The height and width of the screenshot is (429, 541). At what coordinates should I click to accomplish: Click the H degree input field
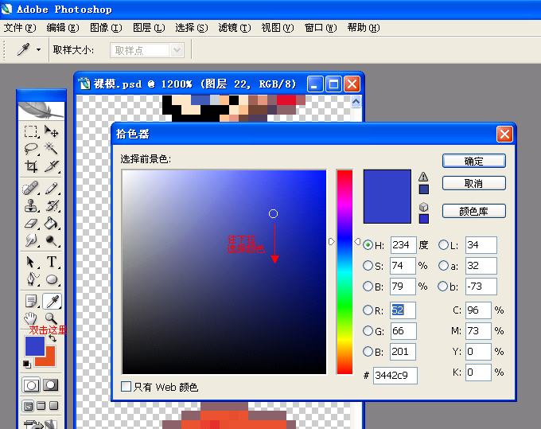(x=403, y=244)
